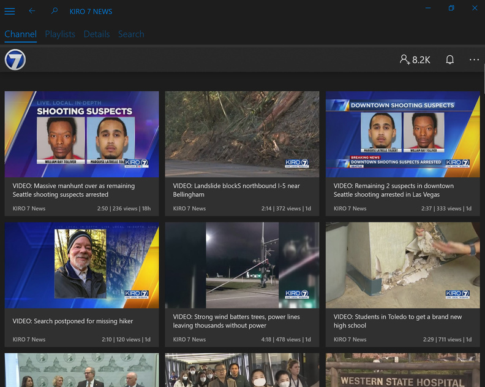485x387 pixels.
Task: Click '2:10 | 120 views | 1d' stats
Action: click(x=126, y=340)
